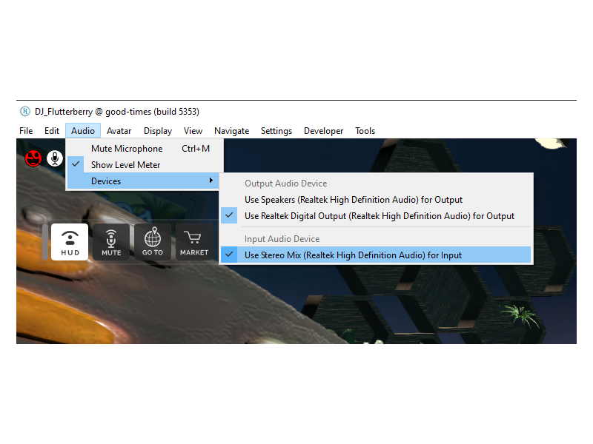Open the Display menu

point(158,131)
